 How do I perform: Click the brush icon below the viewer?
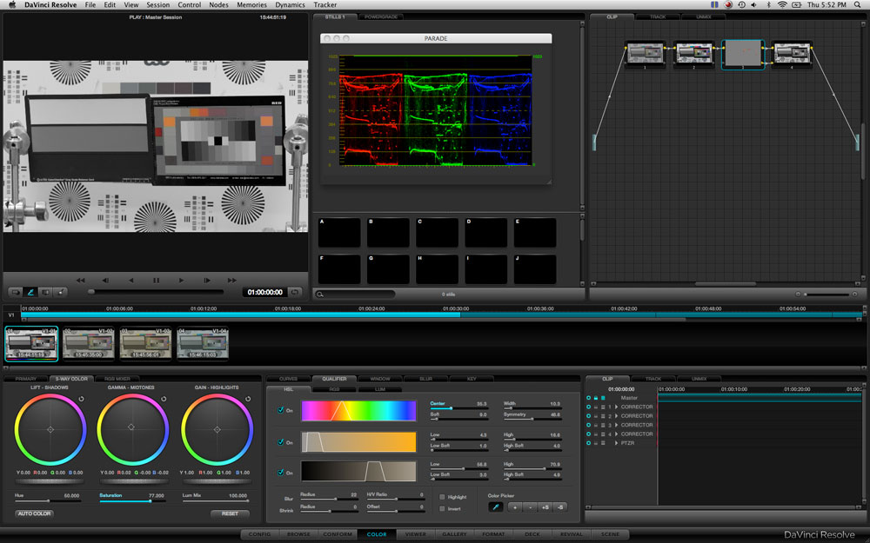pos(31,292)
